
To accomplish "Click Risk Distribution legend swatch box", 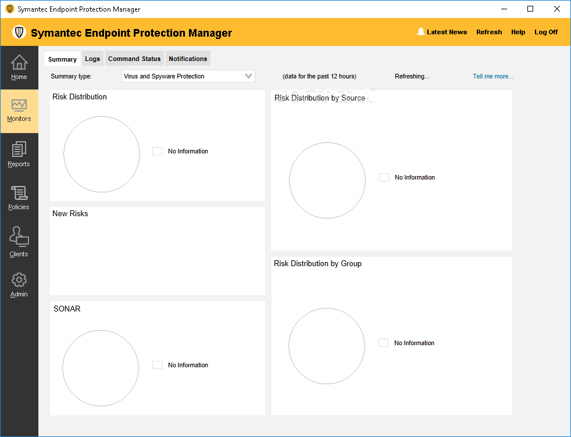I will coord(157,151).
